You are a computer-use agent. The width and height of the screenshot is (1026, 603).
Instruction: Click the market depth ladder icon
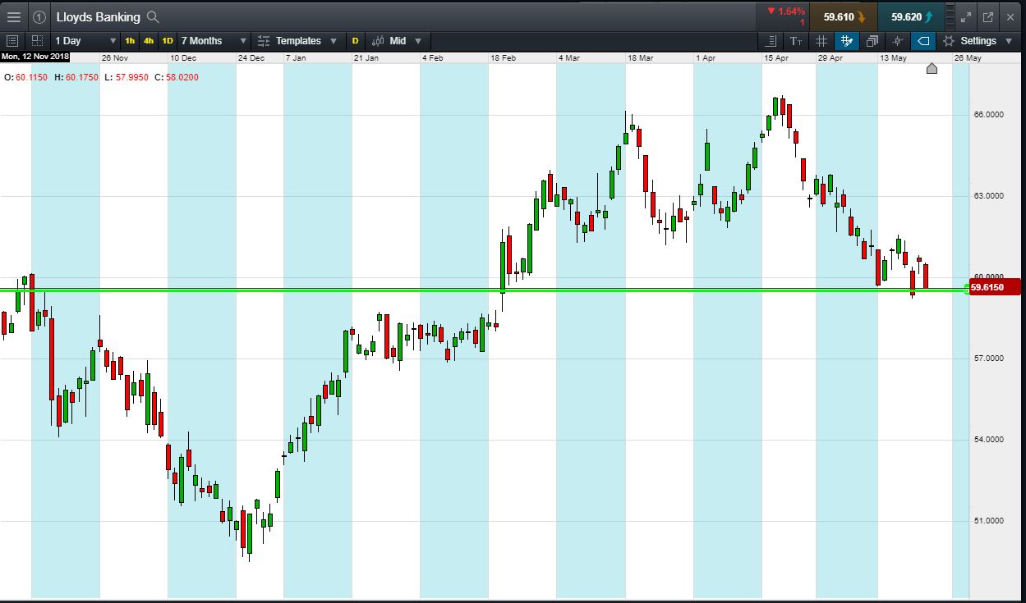coord(948,16)
